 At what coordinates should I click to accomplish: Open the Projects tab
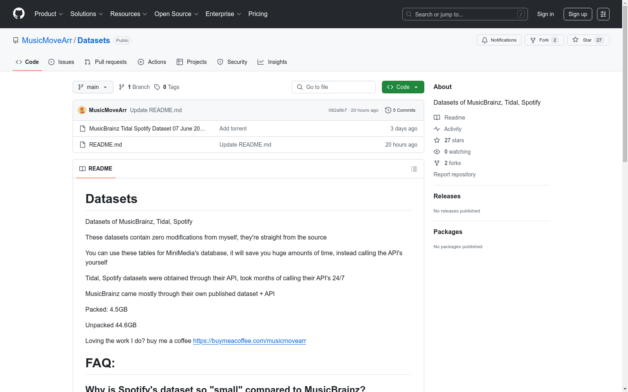click(x=192, y=62)
